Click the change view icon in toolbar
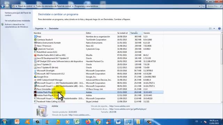223x125 pixels. click(210, 28)
